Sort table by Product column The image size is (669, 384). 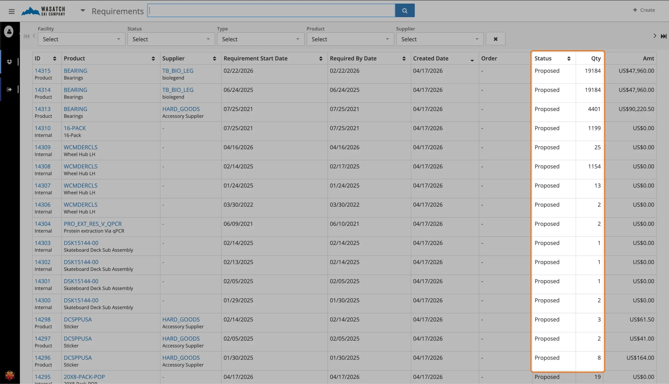[153, 58]
